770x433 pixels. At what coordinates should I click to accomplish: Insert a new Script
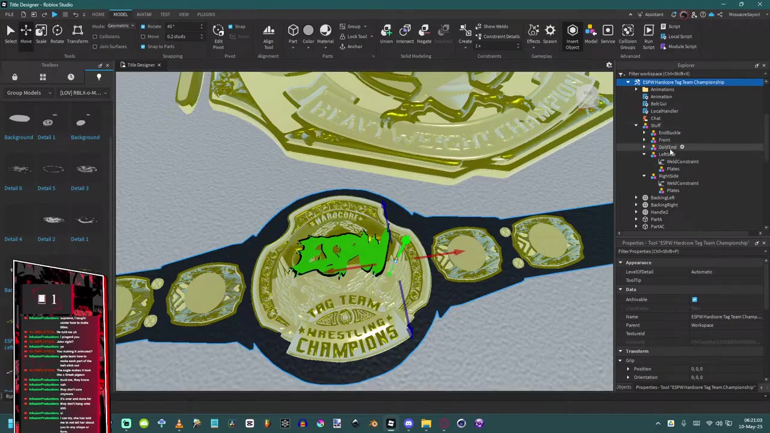(670, 26)
